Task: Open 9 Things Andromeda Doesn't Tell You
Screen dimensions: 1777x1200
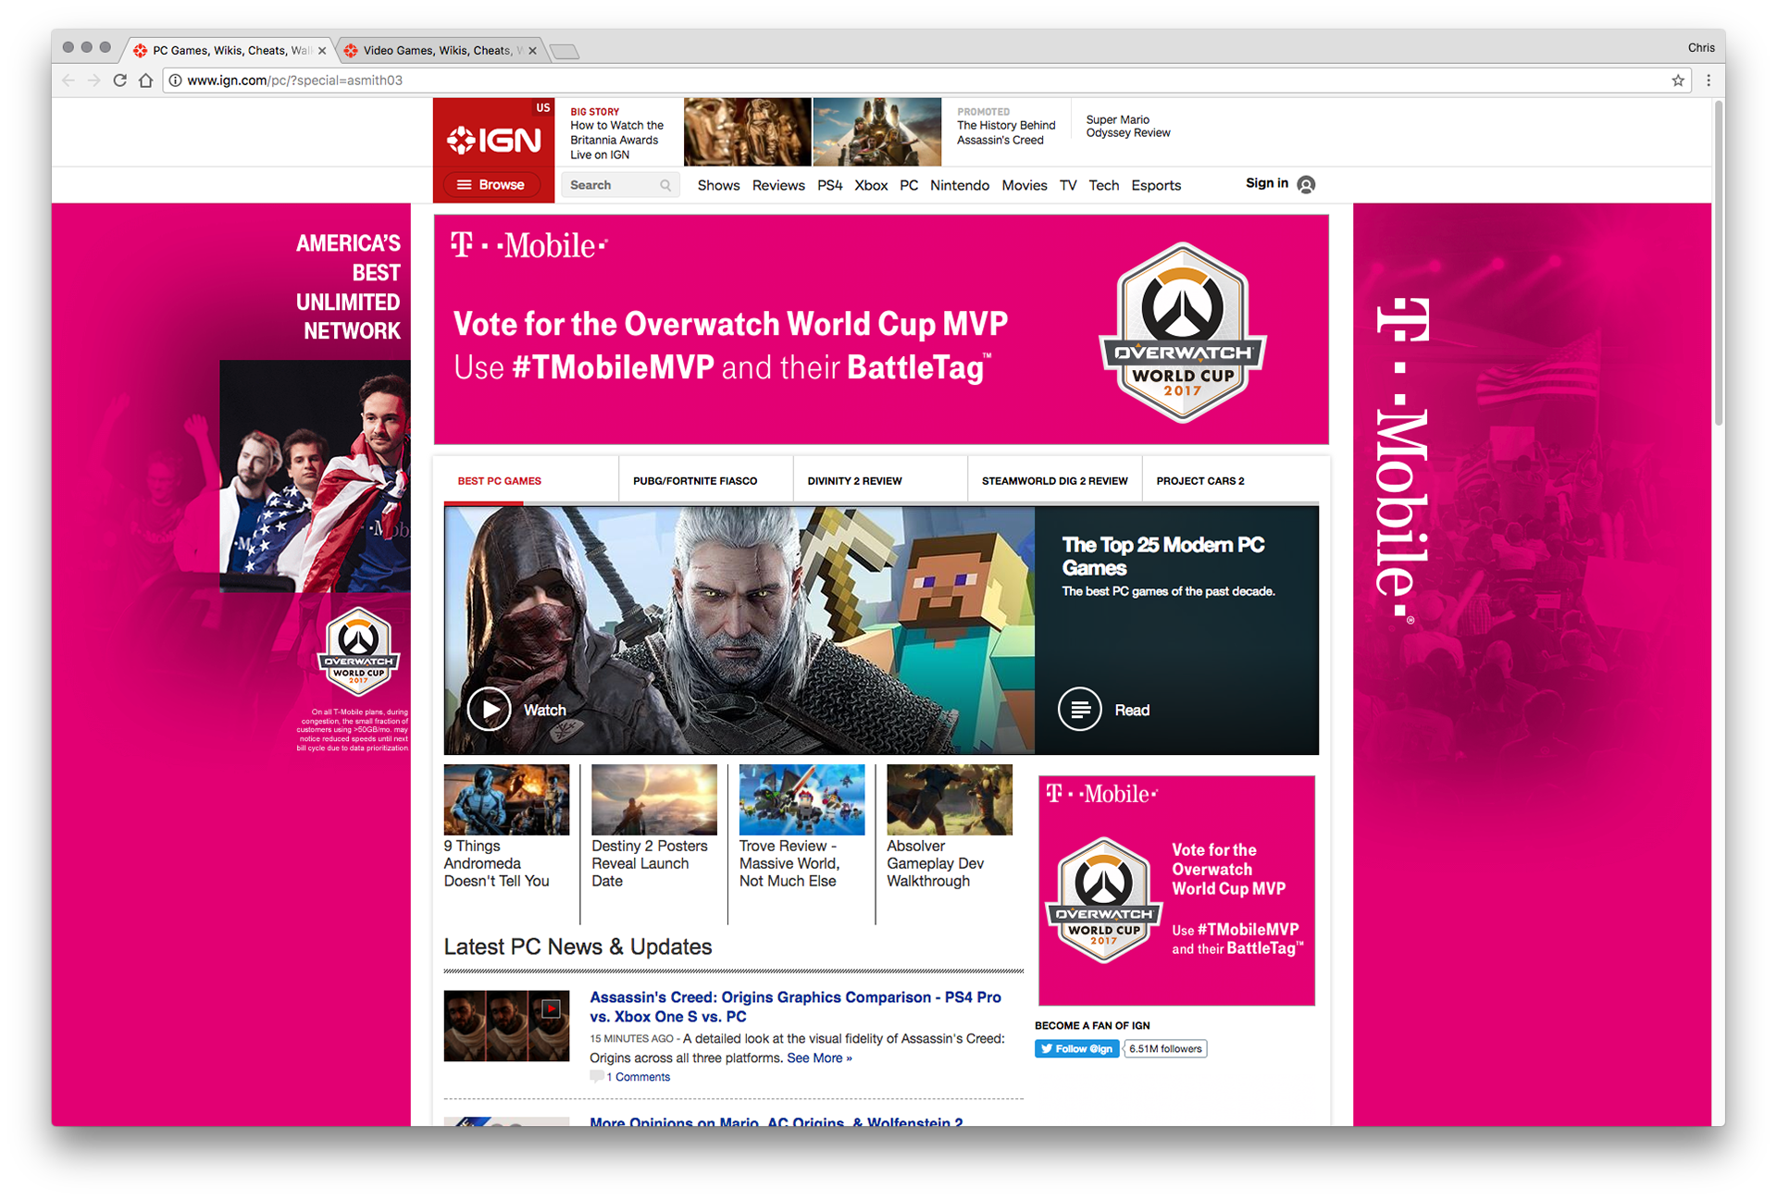Action: [x=496, y=863]
